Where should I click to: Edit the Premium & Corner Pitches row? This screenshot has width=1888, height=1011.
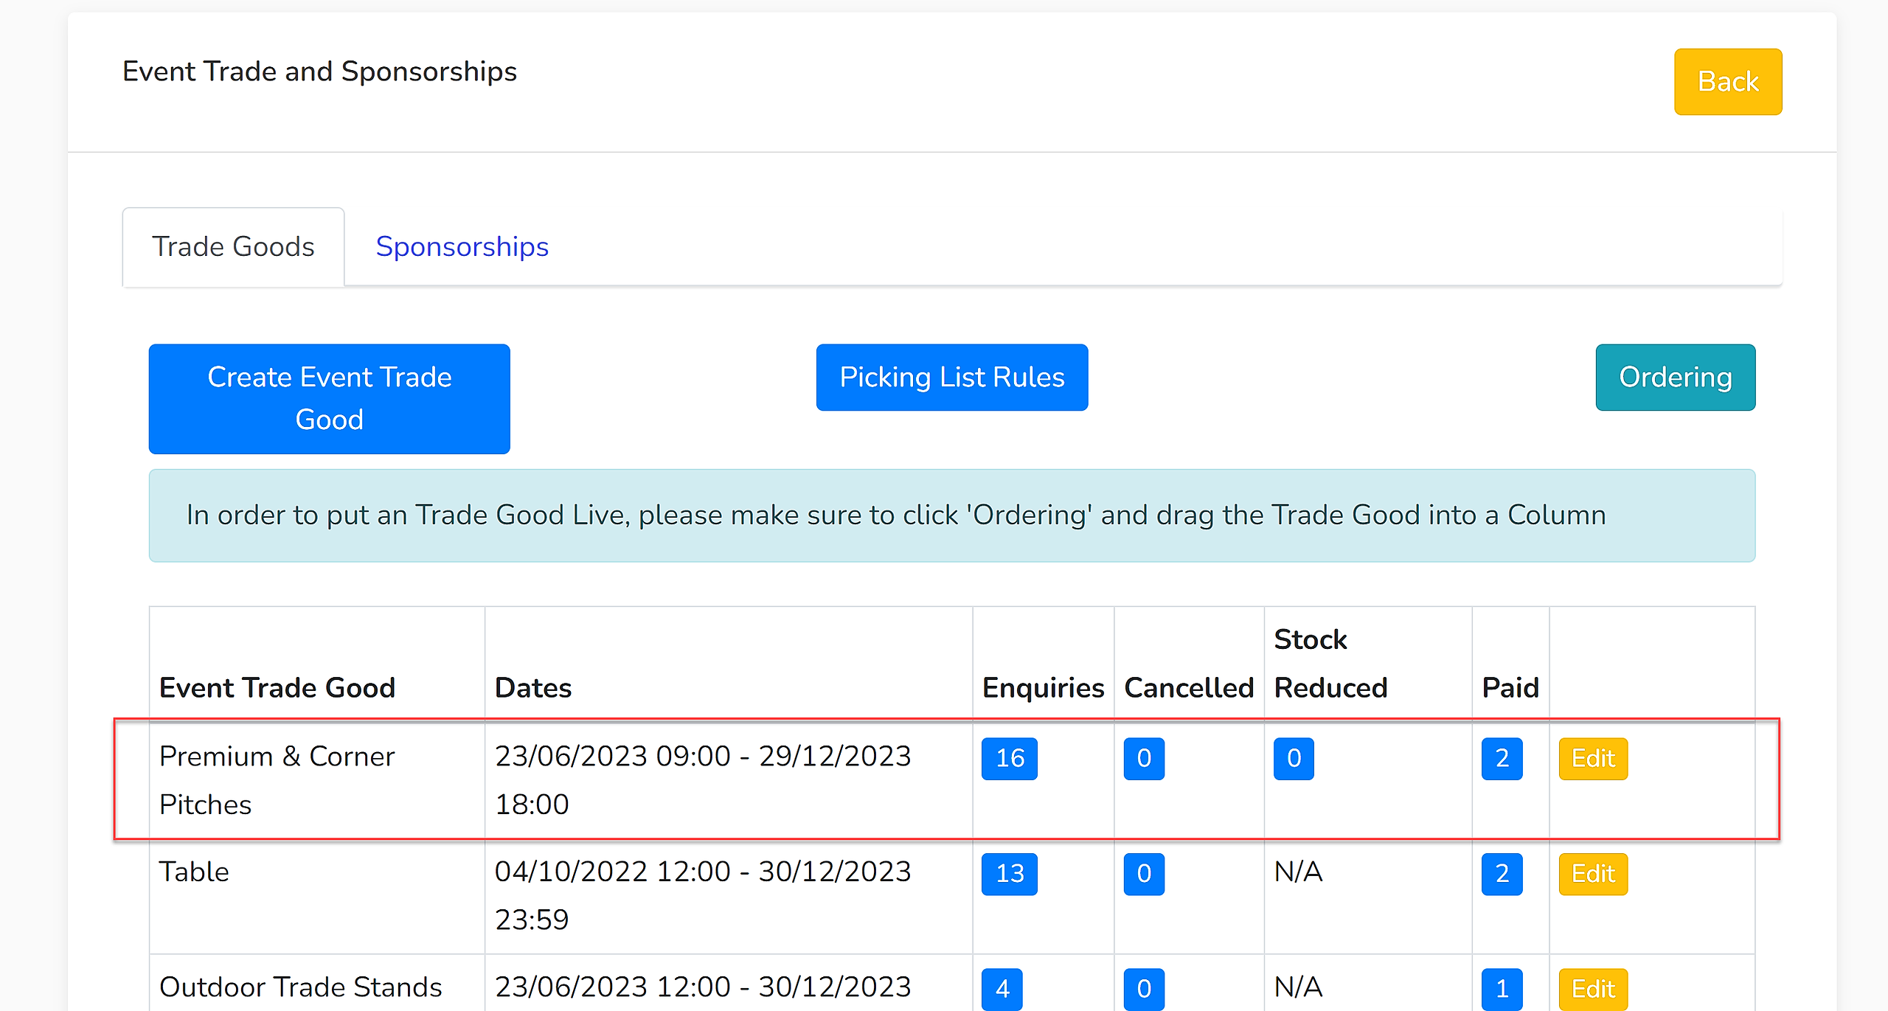[1593, 759]
